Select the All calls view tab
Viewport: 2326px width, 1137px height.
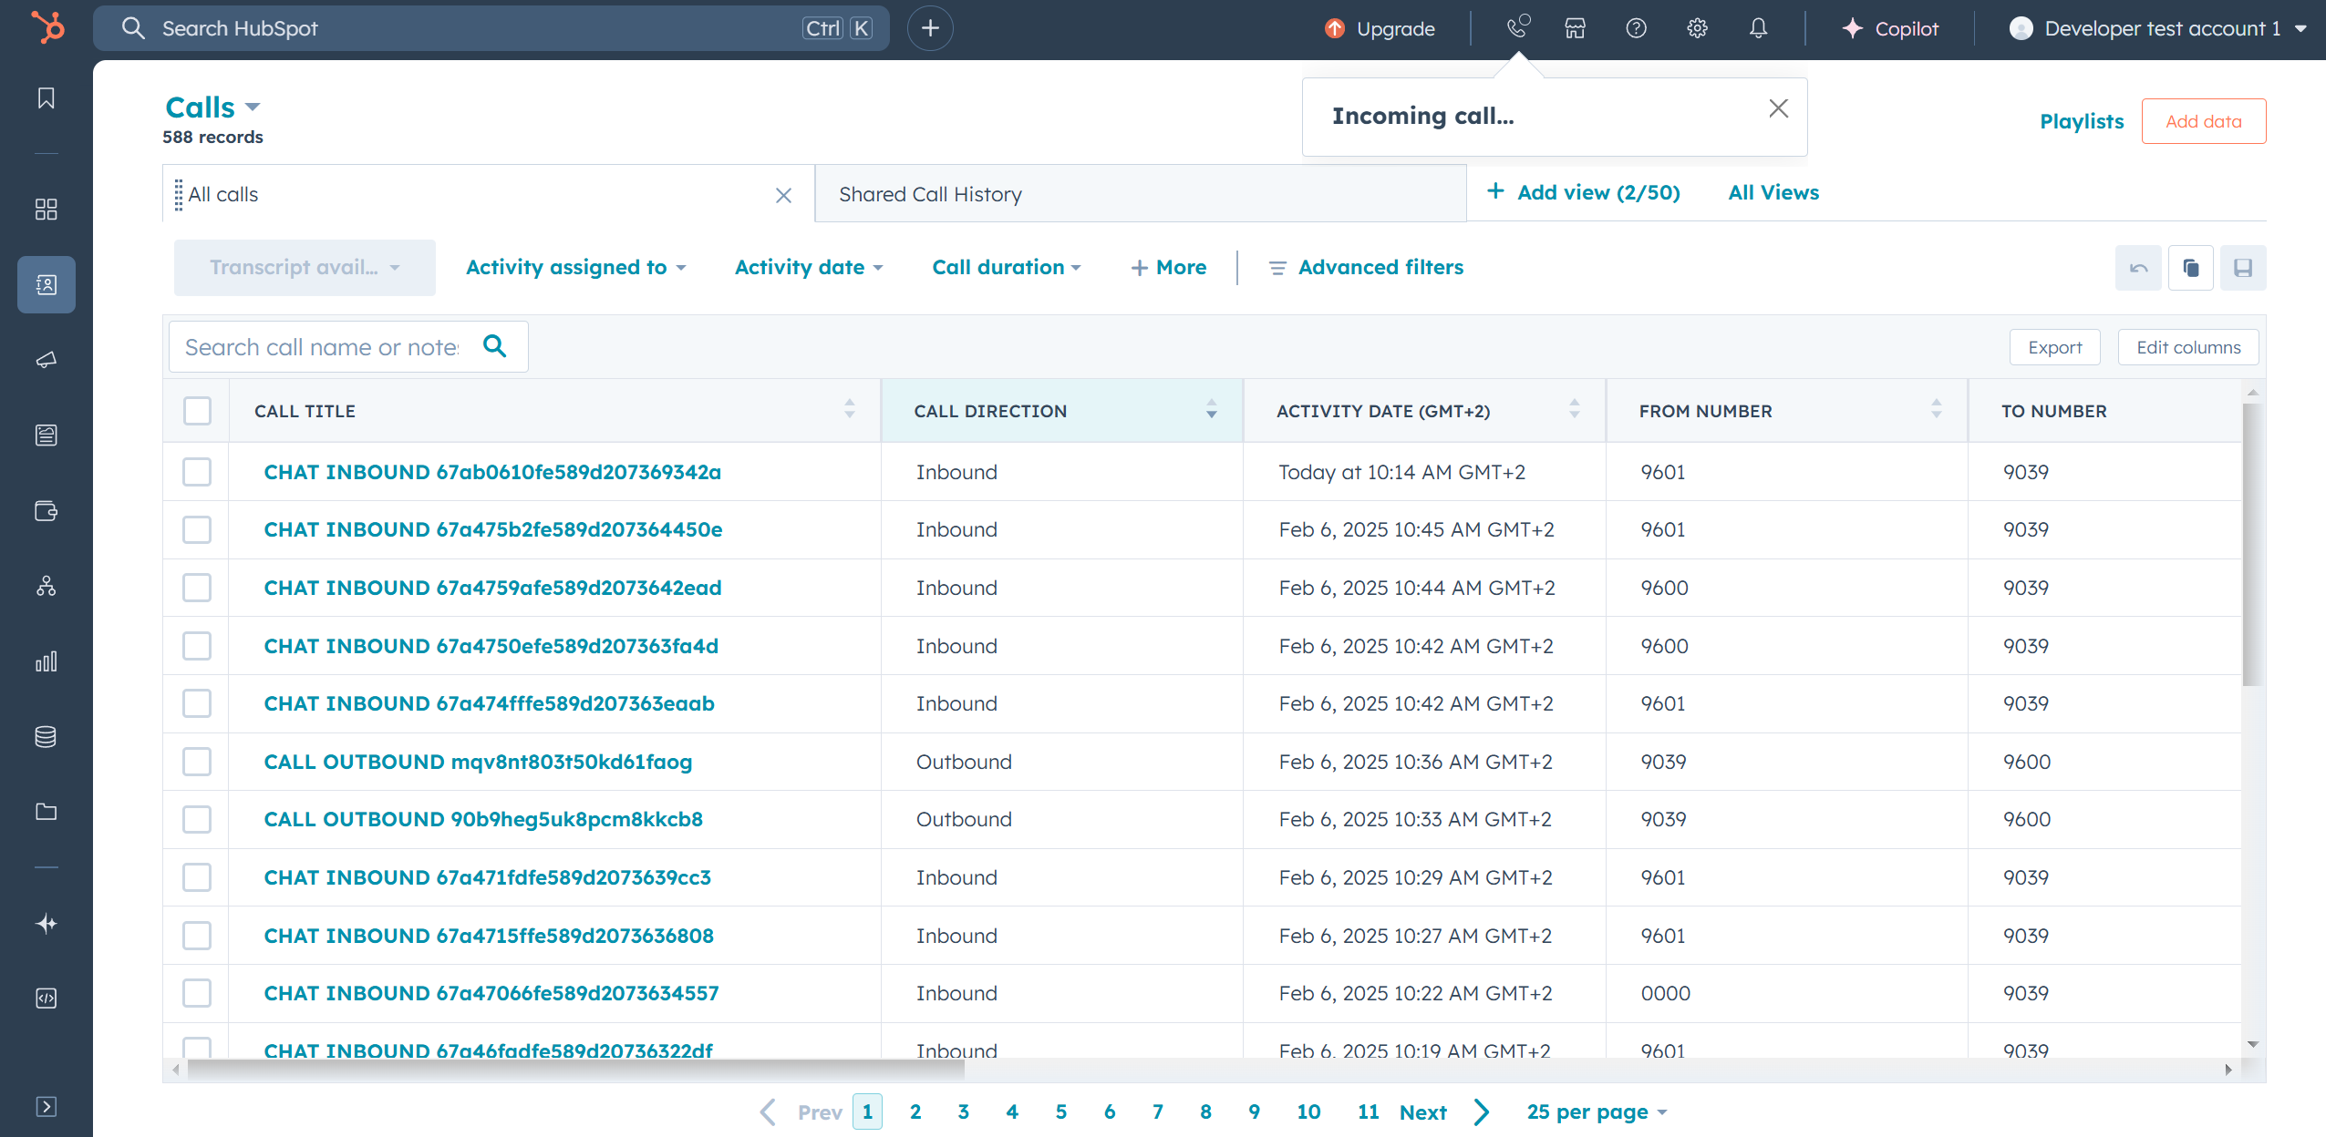[x=223, y=194]
